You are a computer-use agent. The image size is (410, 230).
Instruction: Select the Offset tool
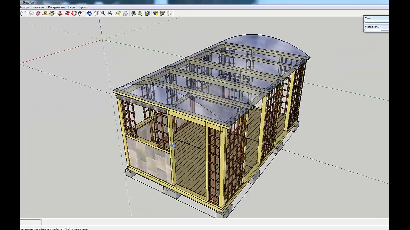pos(81,13)
